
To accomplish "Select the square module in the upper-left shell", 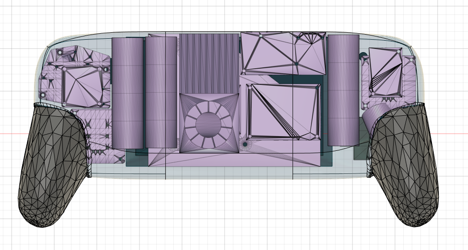I will coord(83,86).
